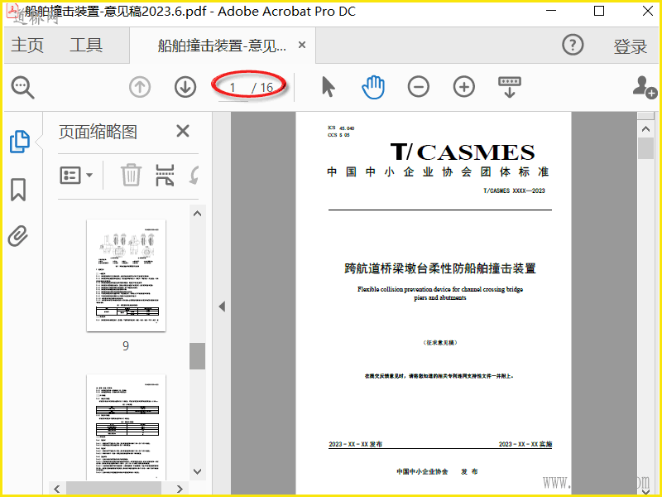Go to next page with down arrow

click(185, 88)
